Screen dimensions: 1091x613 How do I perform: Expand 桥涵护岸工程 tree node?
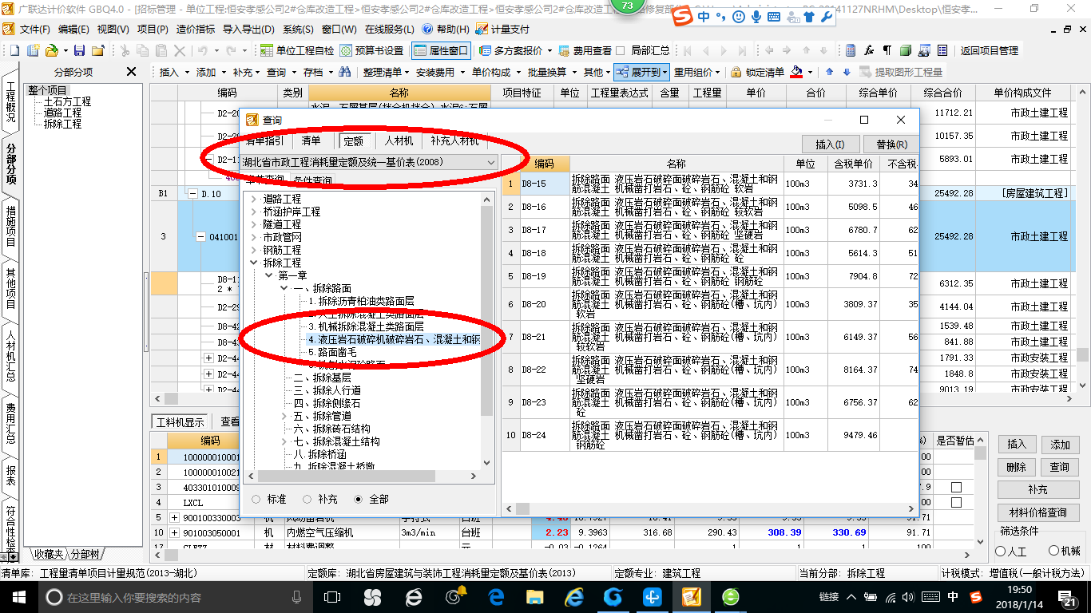click(x=254, y=212)
